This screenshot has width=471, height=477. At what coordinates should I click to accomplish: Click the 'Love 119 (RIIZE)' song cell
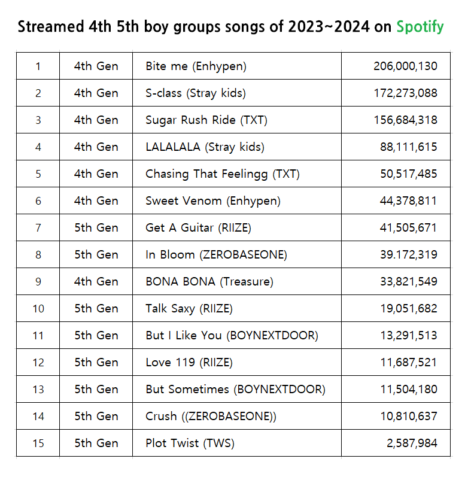point(189,363)
